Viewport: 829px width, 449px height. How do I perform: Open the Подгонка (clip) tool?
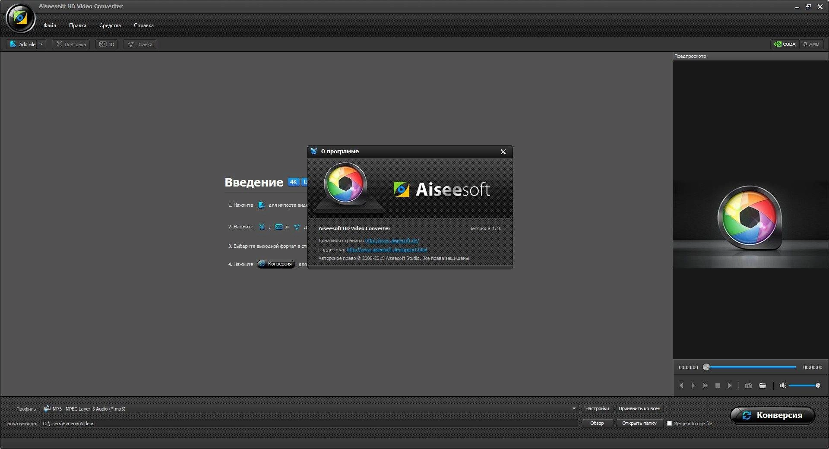point(71,44)
